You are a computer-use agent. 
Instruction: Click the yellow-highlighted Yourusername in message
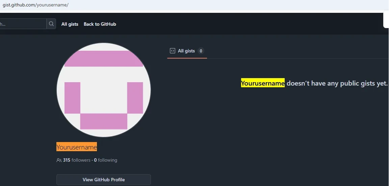point(263,83)
